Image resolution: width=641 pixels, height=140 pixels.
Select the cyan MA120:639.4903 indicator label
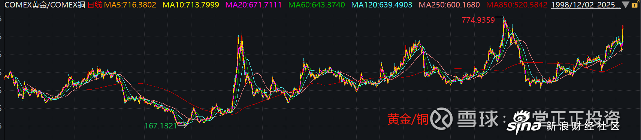coord(381,5)
